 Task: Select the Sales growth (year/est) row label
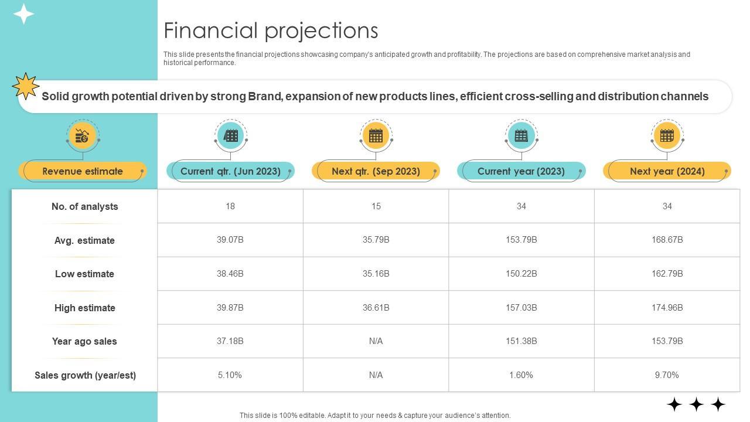tap(85, 375)
